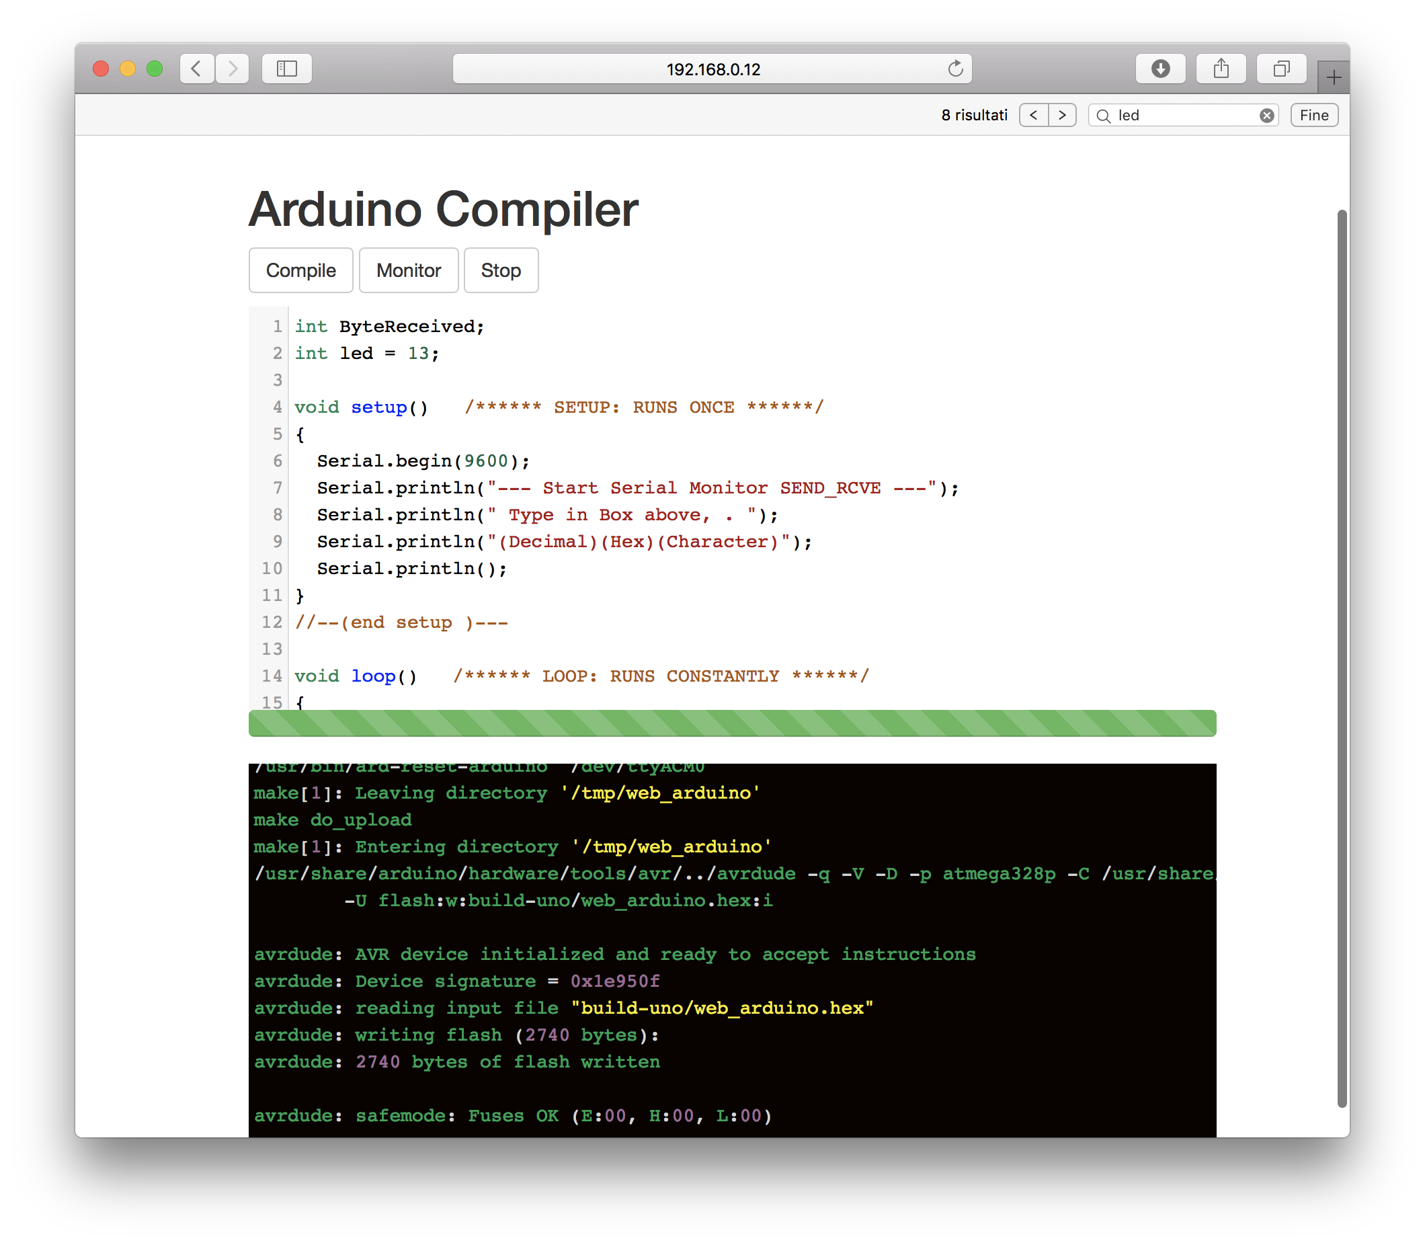Clear the 'led' search text
Screen dimensions: 1425x1245
tap(1266, 116)
